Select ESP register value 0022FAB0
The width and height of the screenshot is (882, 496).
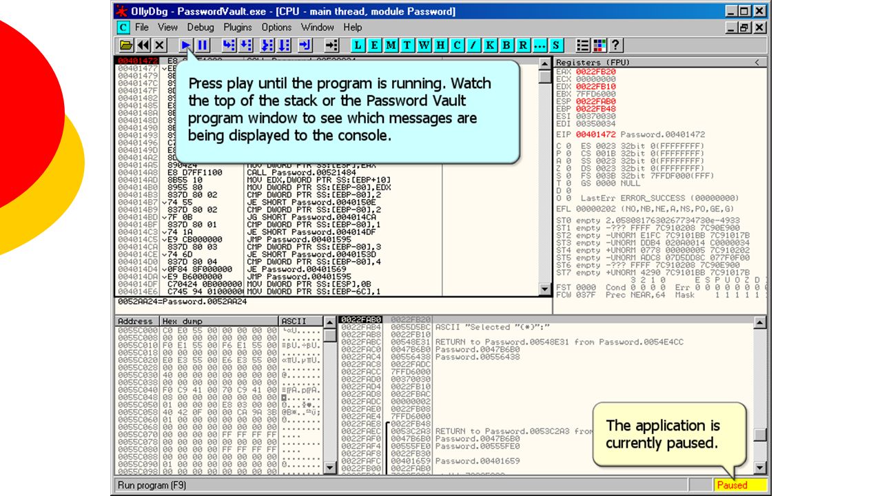coord(596,101)
